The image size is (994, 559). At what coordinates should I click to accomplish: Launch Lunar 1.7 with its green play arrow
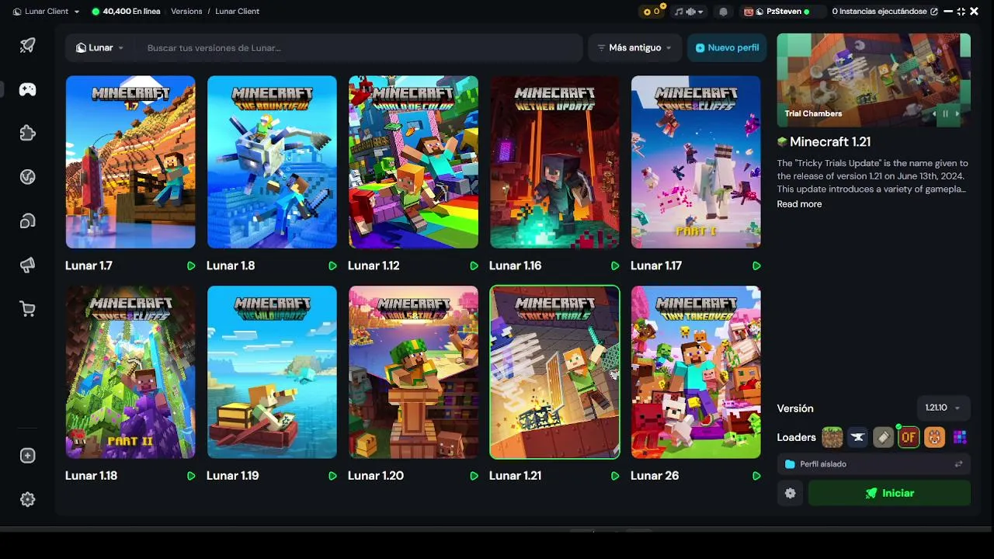click(x=191, y=266)
